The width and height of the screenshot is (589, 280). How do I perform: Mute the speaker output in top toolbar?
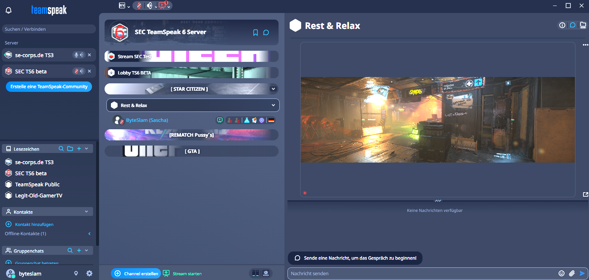tap(149, 6)
